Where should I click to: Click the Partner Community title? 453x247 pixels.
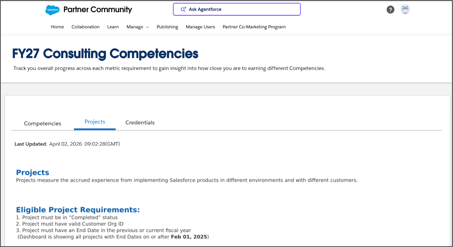point(98,10)
